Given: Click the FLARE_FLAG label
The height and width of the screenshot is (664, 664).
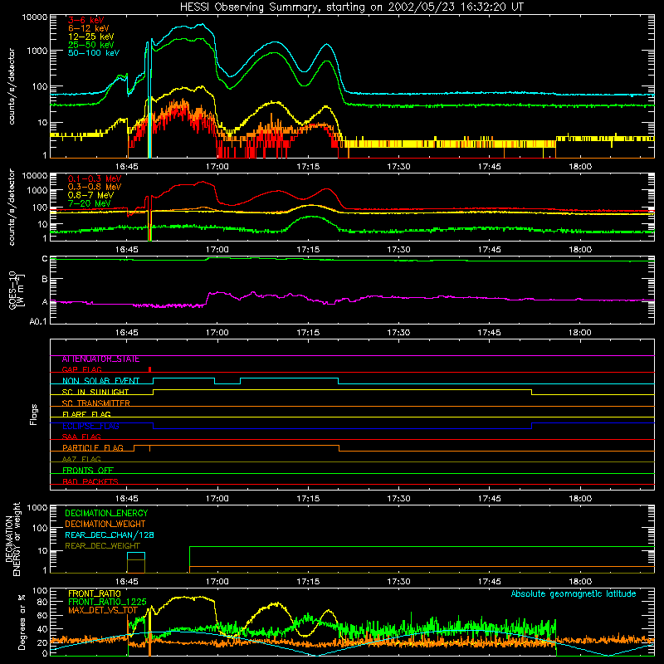Looking at the screenshot, I should pos(86,414).
